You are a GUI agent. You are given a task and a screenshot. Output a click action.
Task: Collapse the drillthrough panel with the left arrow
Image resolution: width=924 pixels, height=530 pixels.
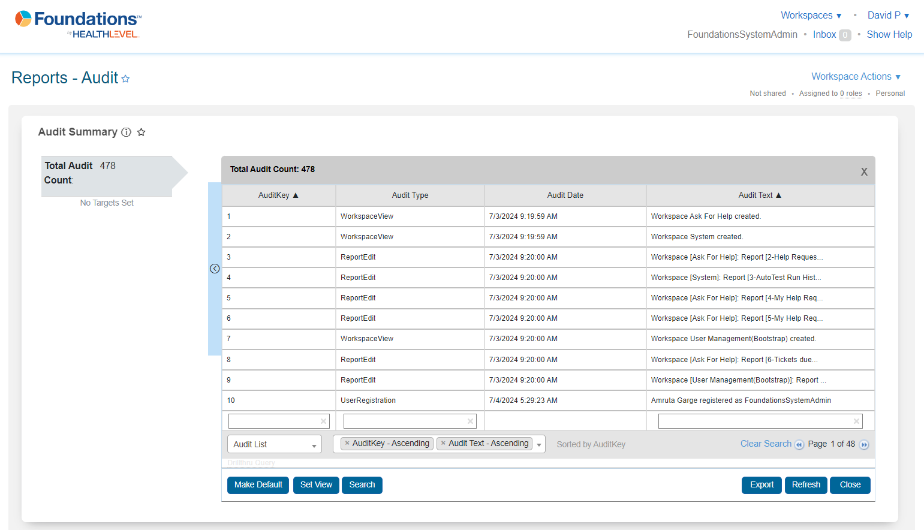pyautogui.click(x=215, y=269)
